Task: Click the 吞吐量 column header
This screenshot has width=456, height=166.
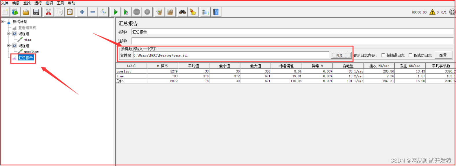Action: click(348, 66)
